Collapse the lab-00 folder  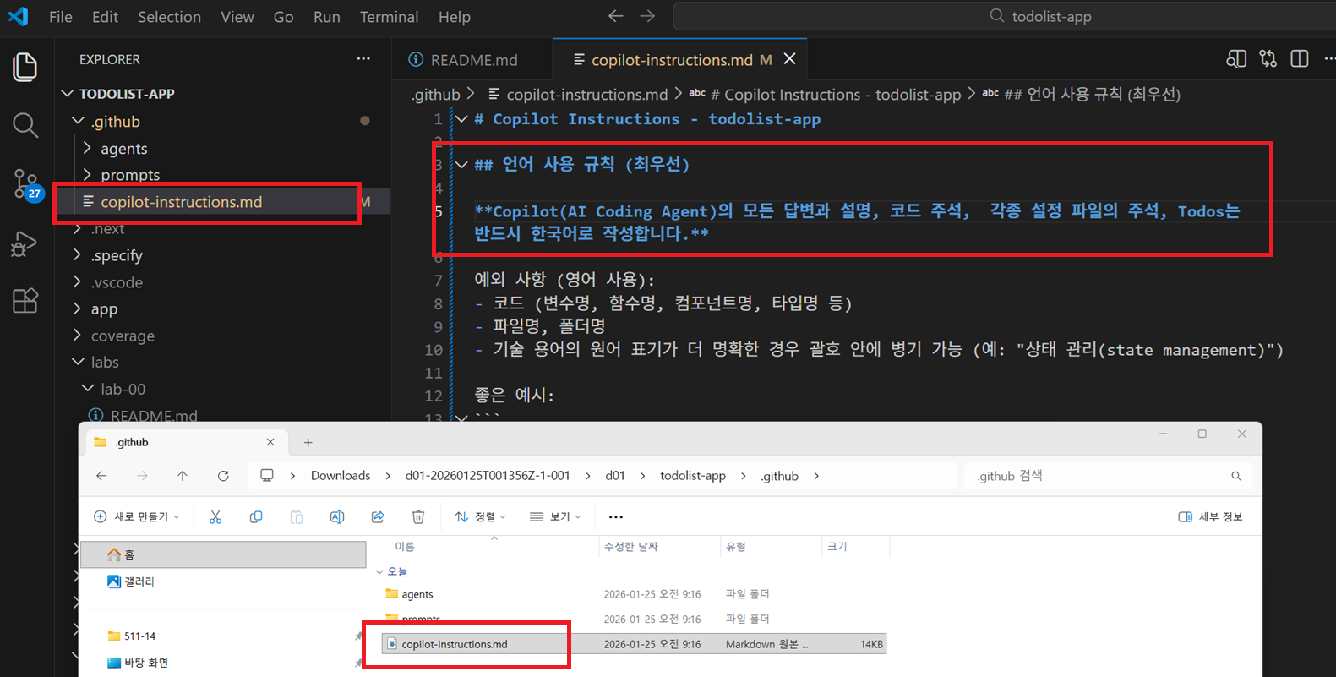click(x=88, y=389)
